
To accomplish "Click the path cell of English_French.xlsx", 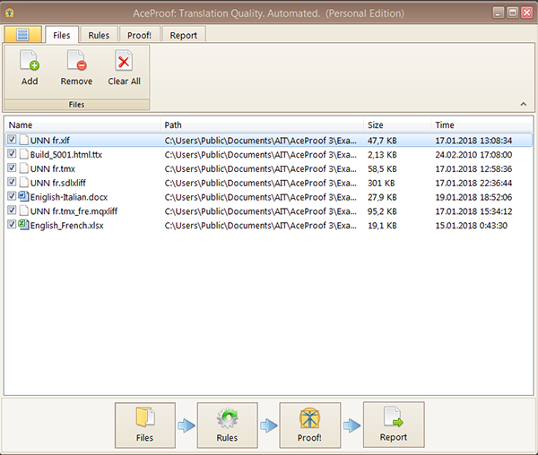I will pos(260,226).
